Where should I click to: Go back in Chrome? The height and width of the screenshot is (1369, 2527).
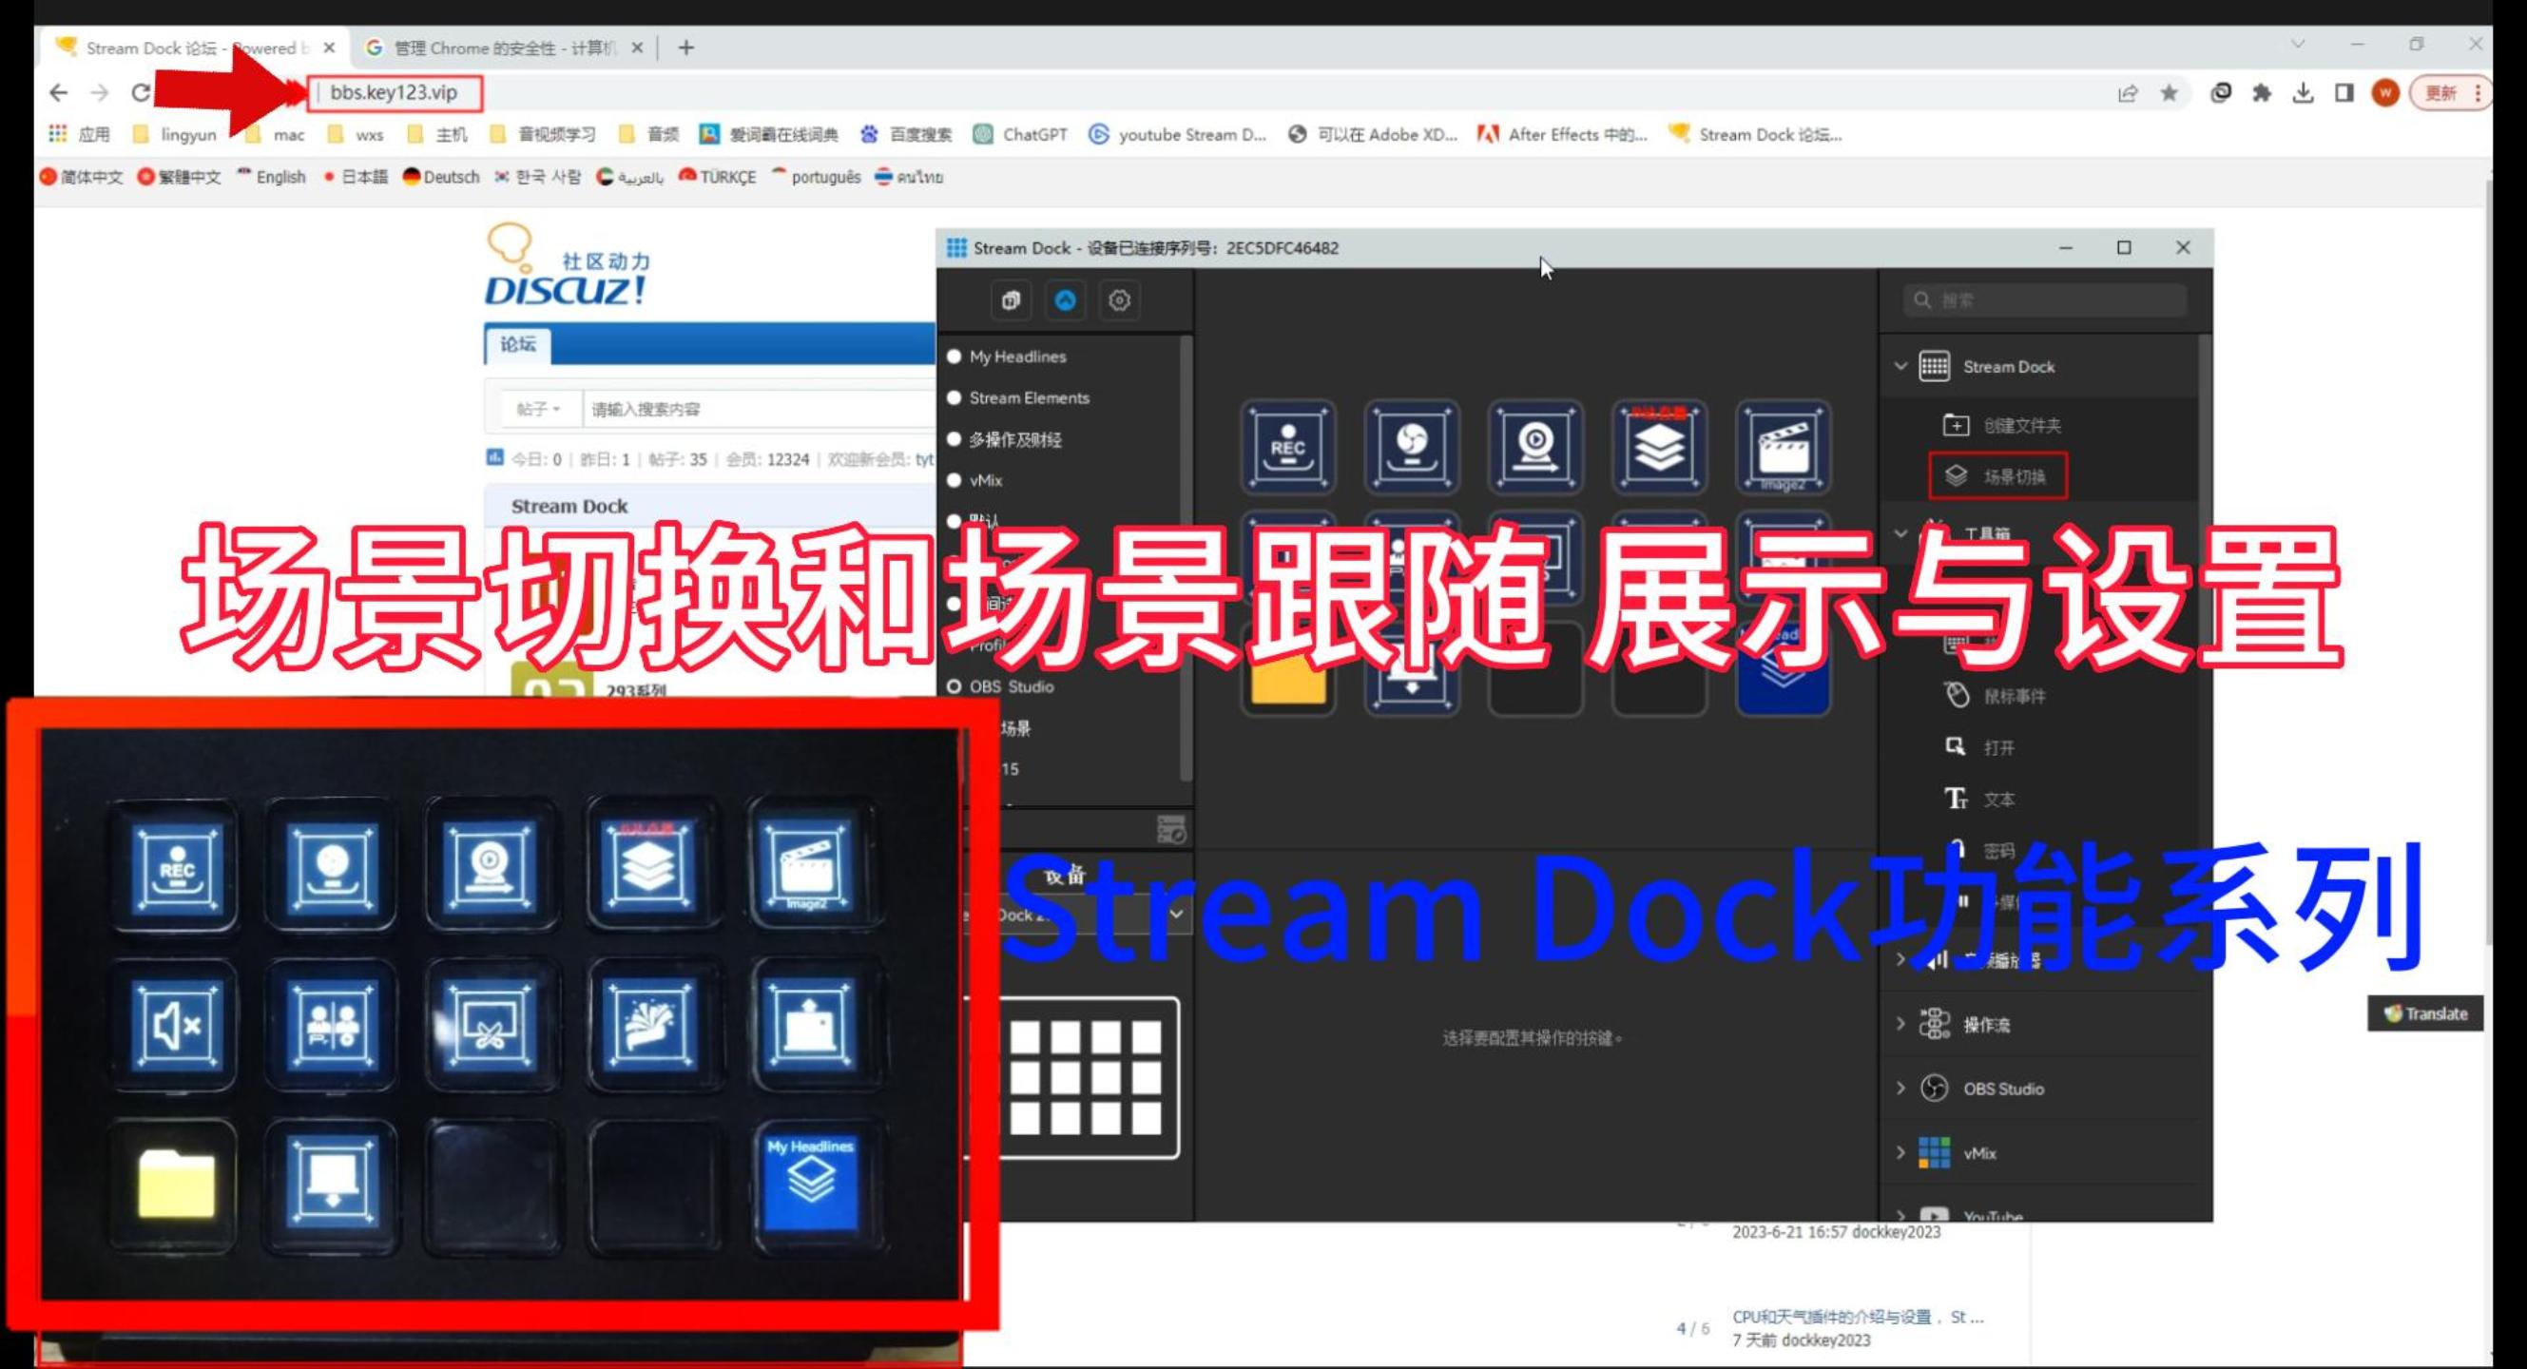59,92
